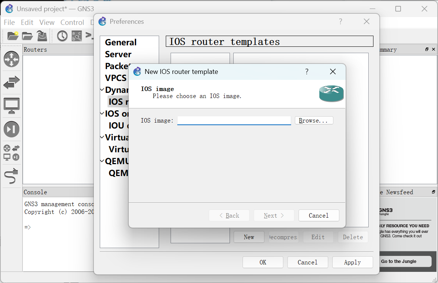Click Go to the Jungle button
Image resolution: width=438 pixels, height=283 pixels.
[405, 261]
